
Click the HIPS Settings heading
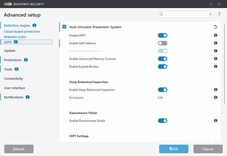pos(79,136)
